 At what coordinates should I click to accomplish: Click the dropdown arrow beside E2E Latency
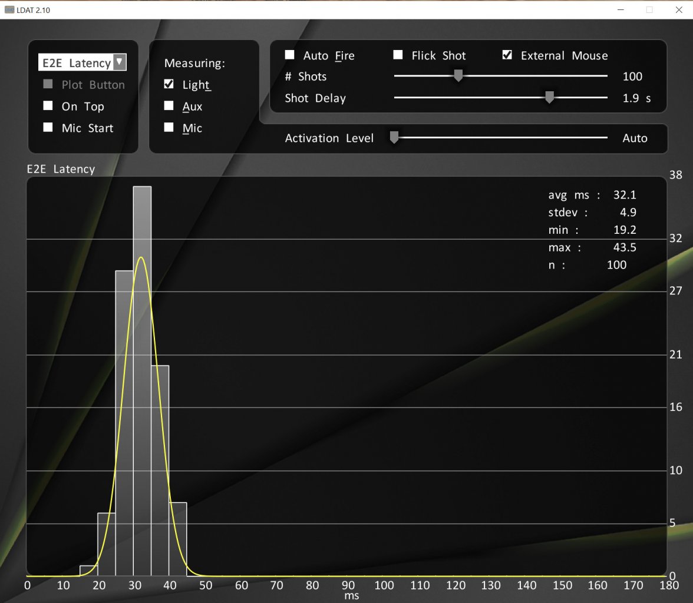click(119, 62)
